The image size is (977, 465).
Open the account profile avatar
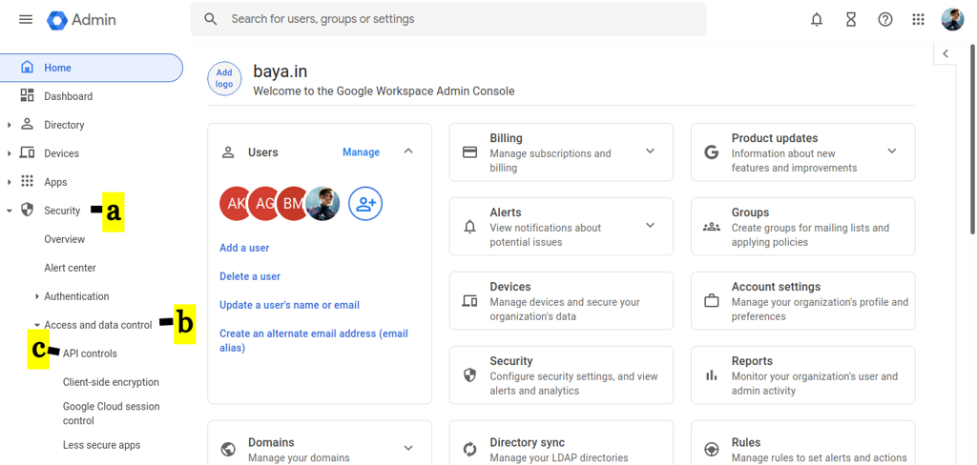(952, 19)
